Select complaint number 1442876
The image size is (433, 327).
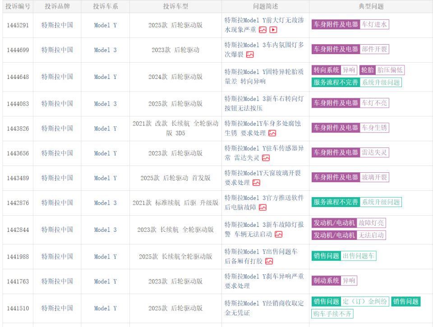(x=18, y=203)
